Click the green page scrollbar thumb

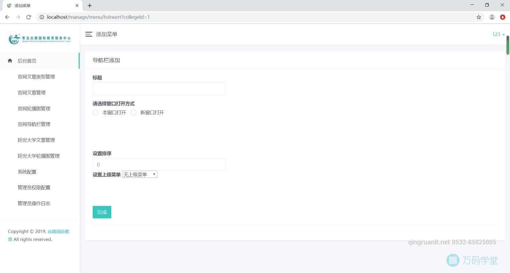(x=508, y=45)
